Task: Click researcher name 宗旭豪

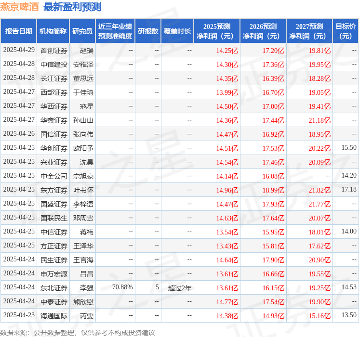Action: click(83, 176)
